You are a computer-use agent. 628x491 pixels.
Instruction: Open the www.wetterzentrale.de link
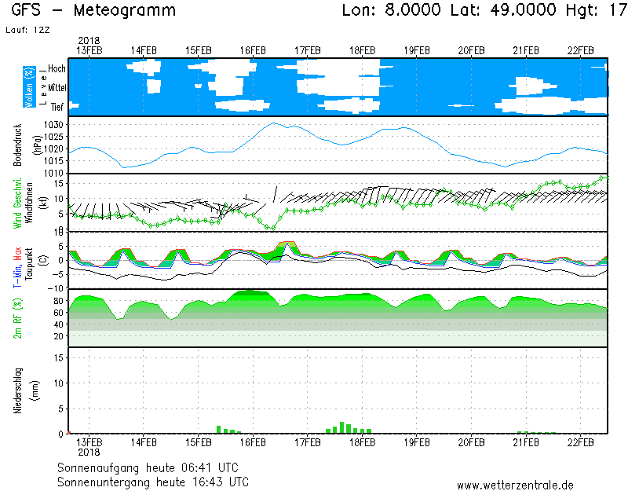pyautogui.click(x=515, y=486)
